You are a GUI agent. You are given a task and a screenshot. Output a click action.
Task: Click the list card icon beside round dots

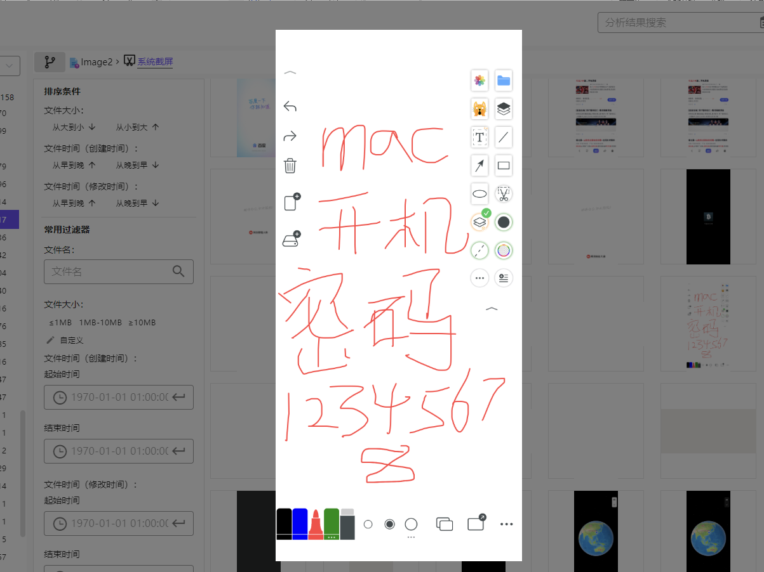[x=504, y=278]
